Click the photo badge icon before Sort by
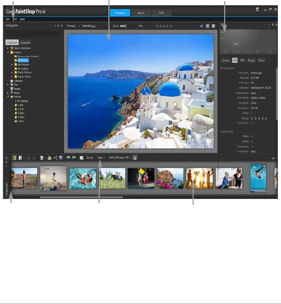 (82, 158)
